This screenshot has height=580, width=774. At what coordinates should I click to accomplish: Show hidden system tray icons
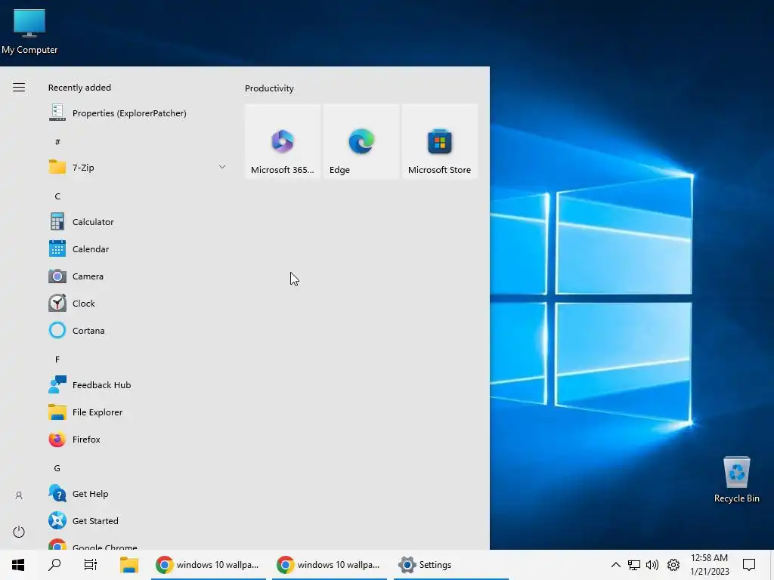click(615, 565)
